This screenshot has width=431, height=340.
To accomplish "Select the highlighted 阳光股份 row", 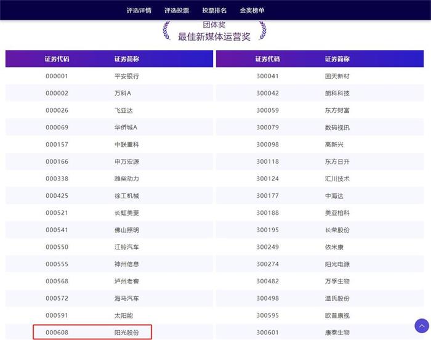I will click(x=92, y=333).
